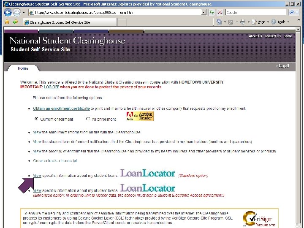This screenshot has height=228, width=304.
Task: Click the search magnifier icon
Action: pos(291,13)
